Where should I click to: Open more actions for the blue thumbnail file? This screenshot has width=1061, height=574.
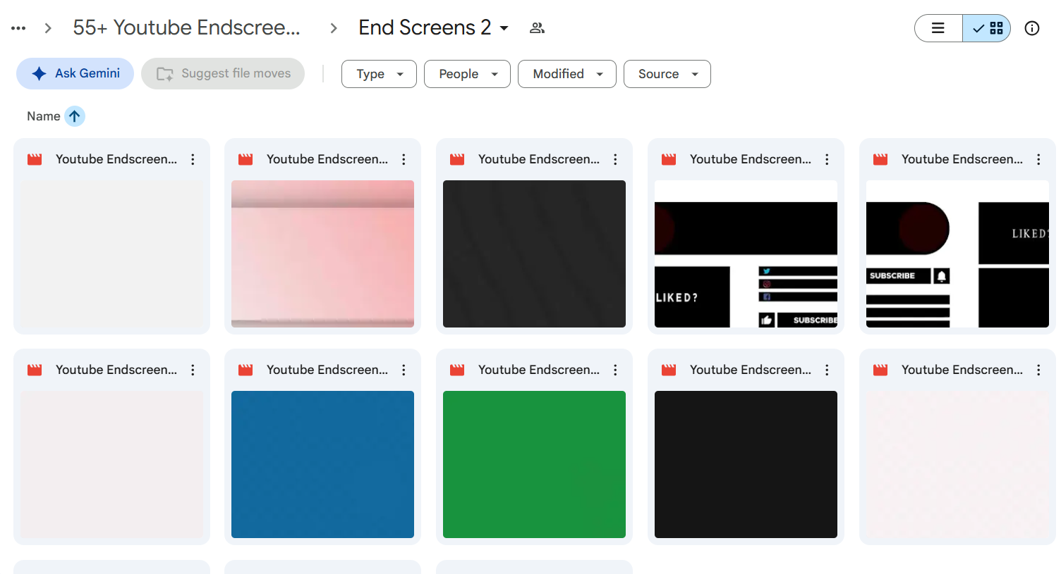(404, 370)
